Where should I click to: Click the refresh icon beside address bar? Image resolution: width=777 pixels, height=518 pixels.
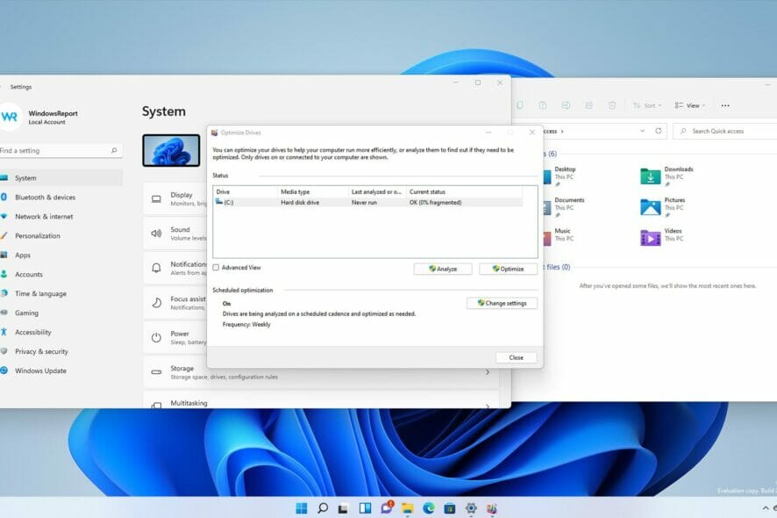click(x=659, y=131)
